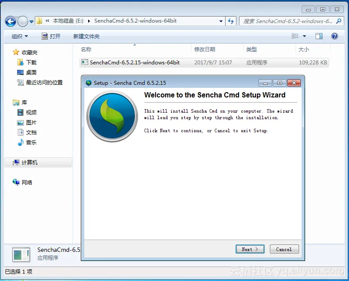Open Explorer help icon
This screenshot has width=349, height=281.
click(335, 36)
